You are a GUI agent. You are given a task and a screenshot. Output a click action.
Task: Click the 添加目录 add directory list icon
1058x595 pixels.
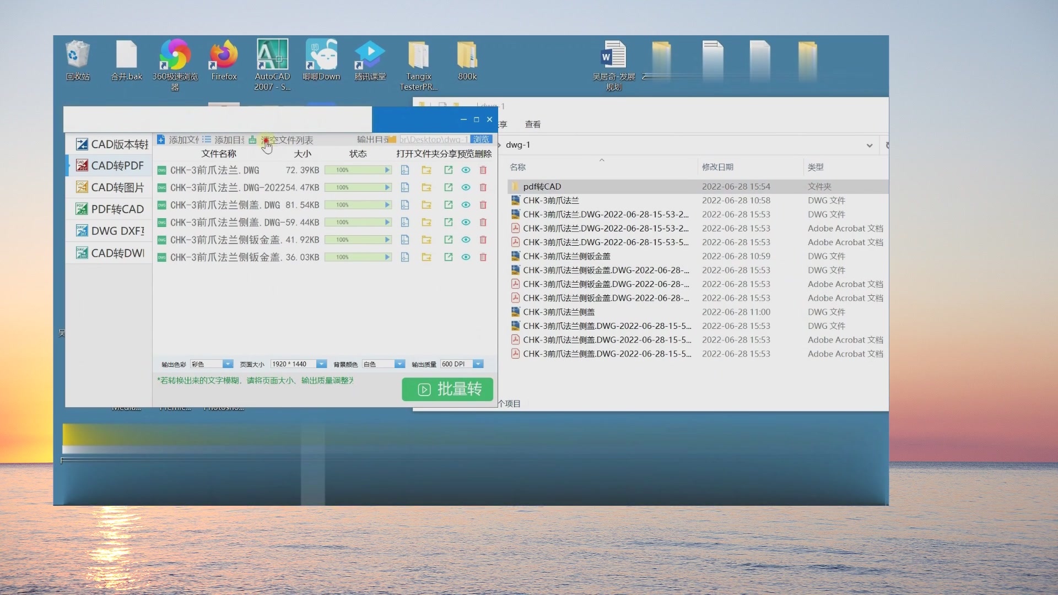point(207,140)
